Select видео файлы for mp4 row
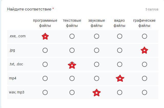164x108 pixels. tap(120, 78)
